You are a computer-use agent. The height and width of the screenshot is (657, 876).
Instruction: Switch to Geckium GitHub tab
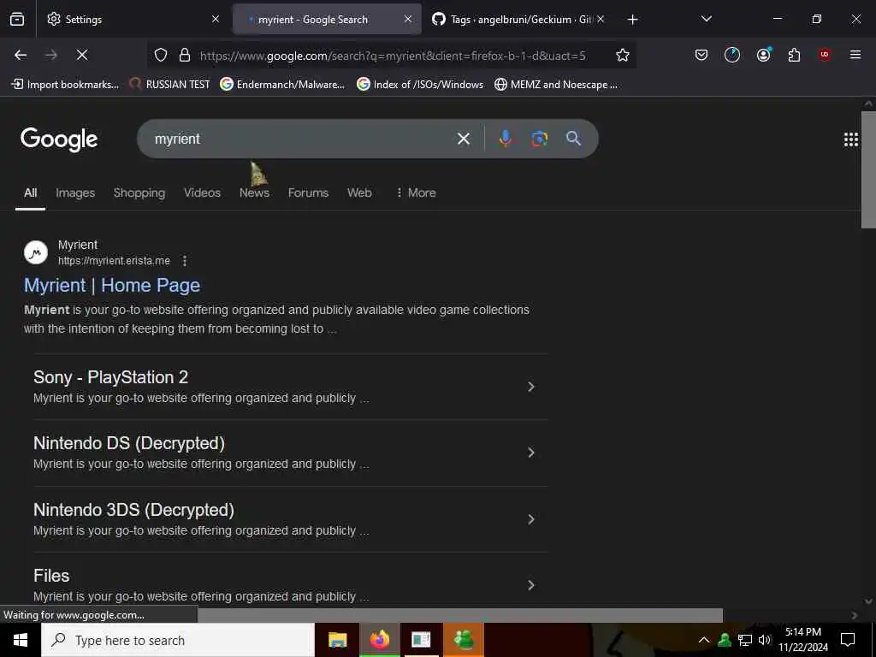(x=512, y=20)
